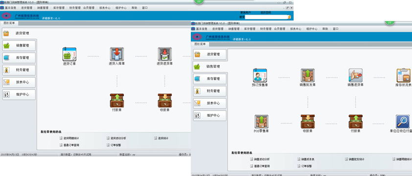
Task: Click inside the 搜索 search field
Action: pyautogui.click(x=266, y=17)
